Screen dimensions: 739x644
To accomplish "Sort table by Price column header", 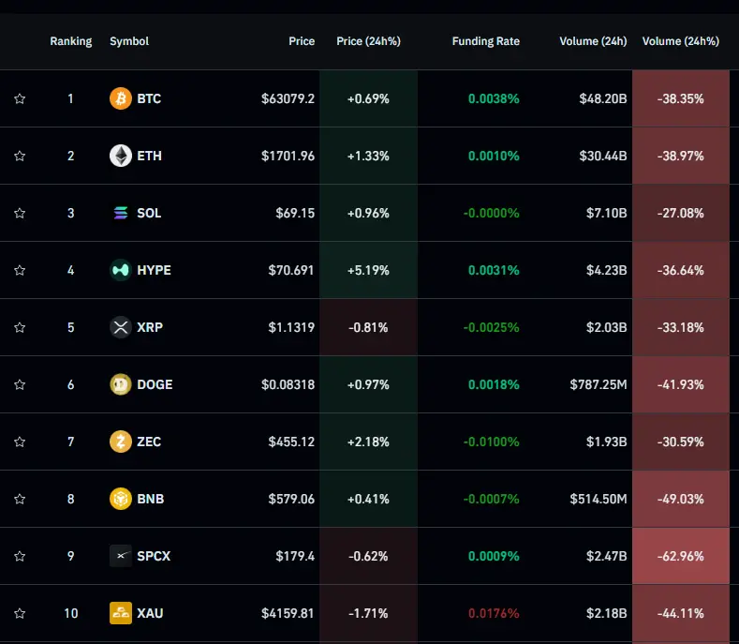I will click(302, 41).
